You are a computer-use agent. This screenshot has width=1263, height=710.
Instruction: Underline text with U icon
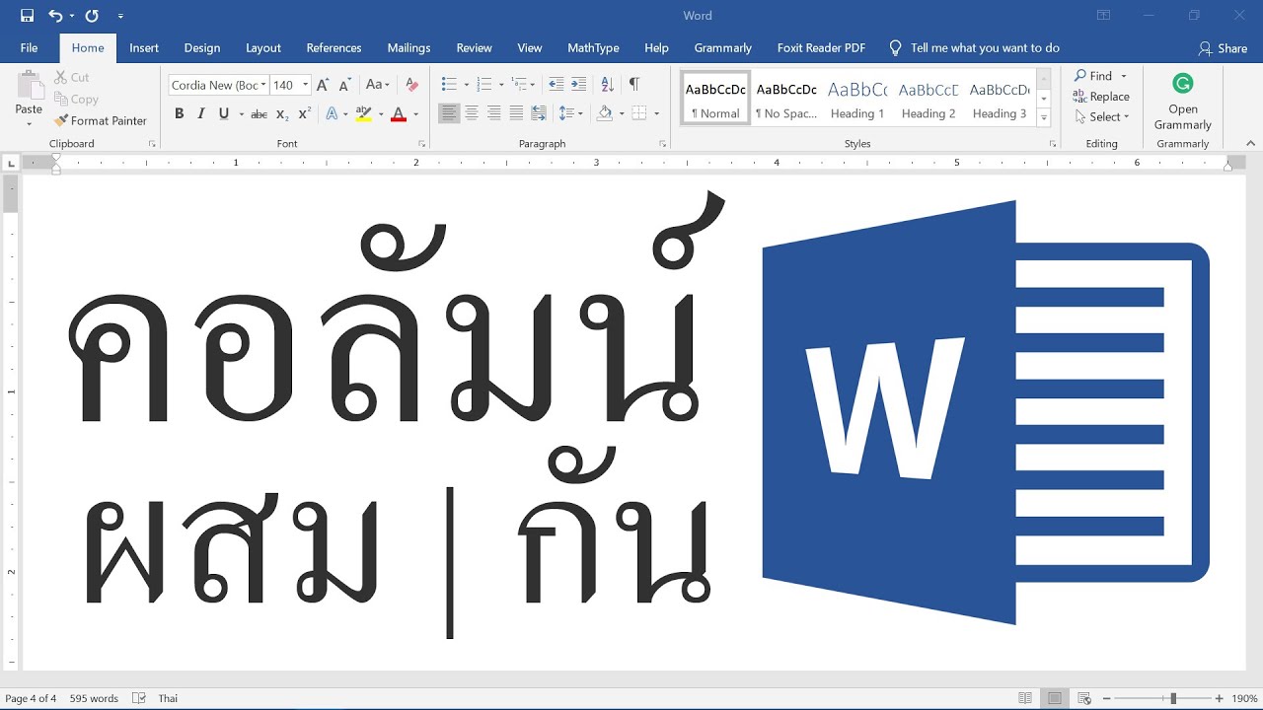[x=224, y=114]
